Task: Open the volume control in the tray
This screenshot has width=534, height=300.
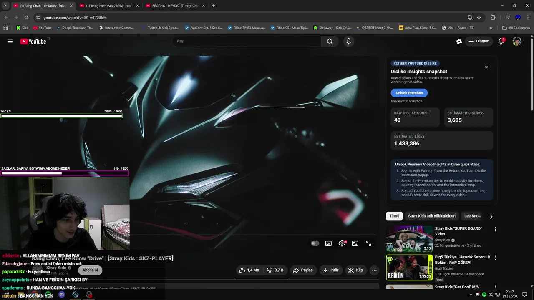Action: [x=491, y=295]
